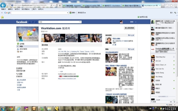Viewport: 178px width, 111px height.
Task: Open chat with Henry Chan L H
Action: [163, 65]
